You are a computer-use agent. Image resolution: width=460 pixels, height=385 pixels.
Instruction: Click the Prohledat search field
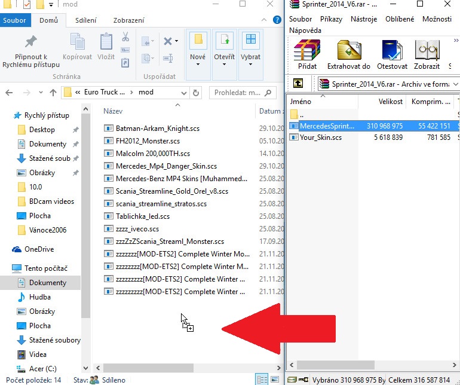pyautogui.click(x=239, y=93)
